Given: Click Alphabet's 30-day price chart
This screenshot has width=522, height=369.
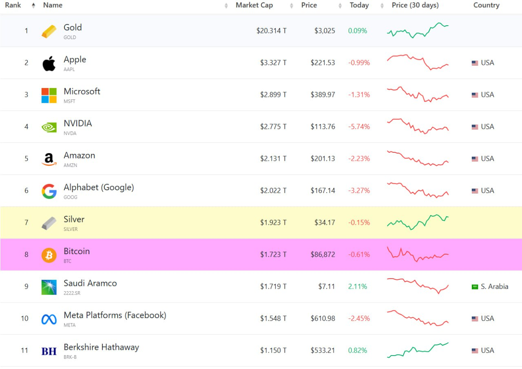Looking at the screenshot, I should click(418, 190).
